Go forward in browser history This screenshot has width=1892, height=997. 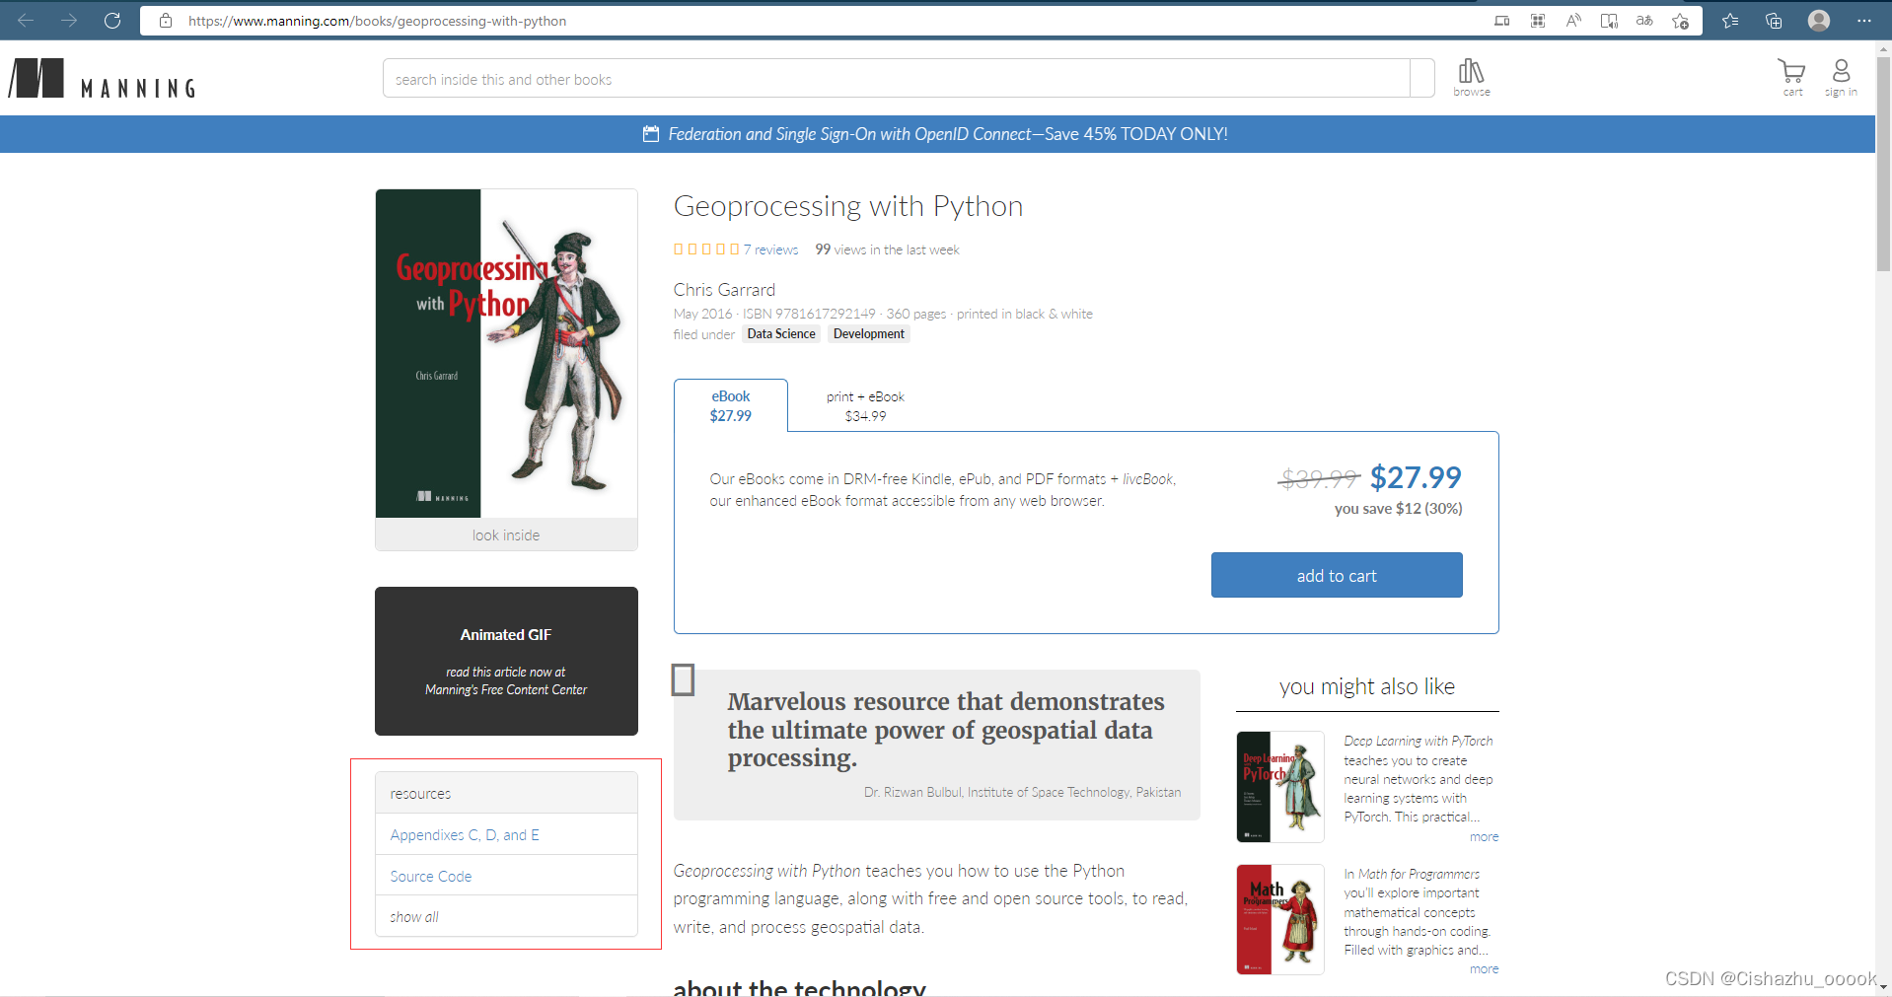[x=69, y=20]
